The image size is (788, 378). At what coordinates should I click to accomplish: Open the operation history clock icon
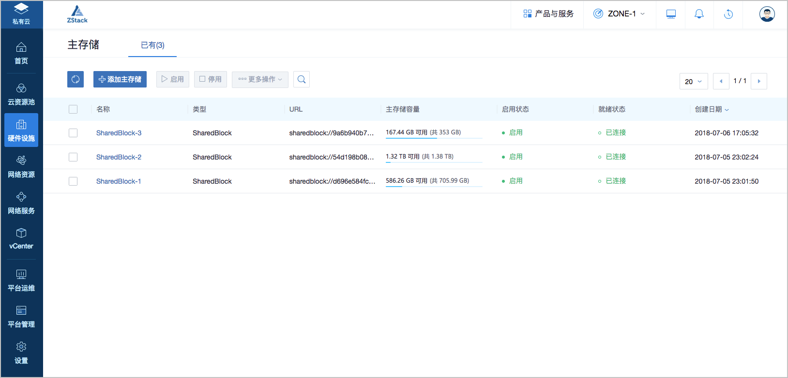[728, 14]
